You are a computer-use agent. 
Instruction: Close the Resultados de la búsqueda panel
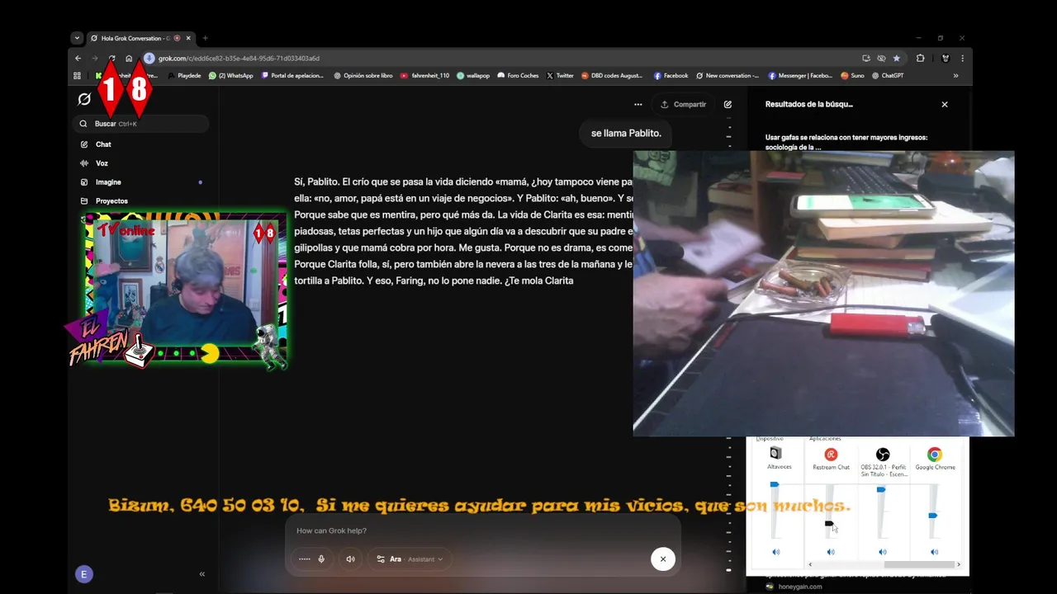click(945, 105)
